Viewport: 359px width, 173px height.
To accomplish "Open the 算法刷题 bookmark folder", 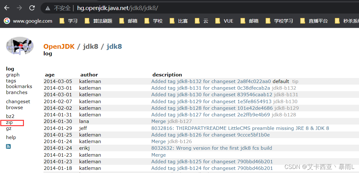I will [98, 21].
